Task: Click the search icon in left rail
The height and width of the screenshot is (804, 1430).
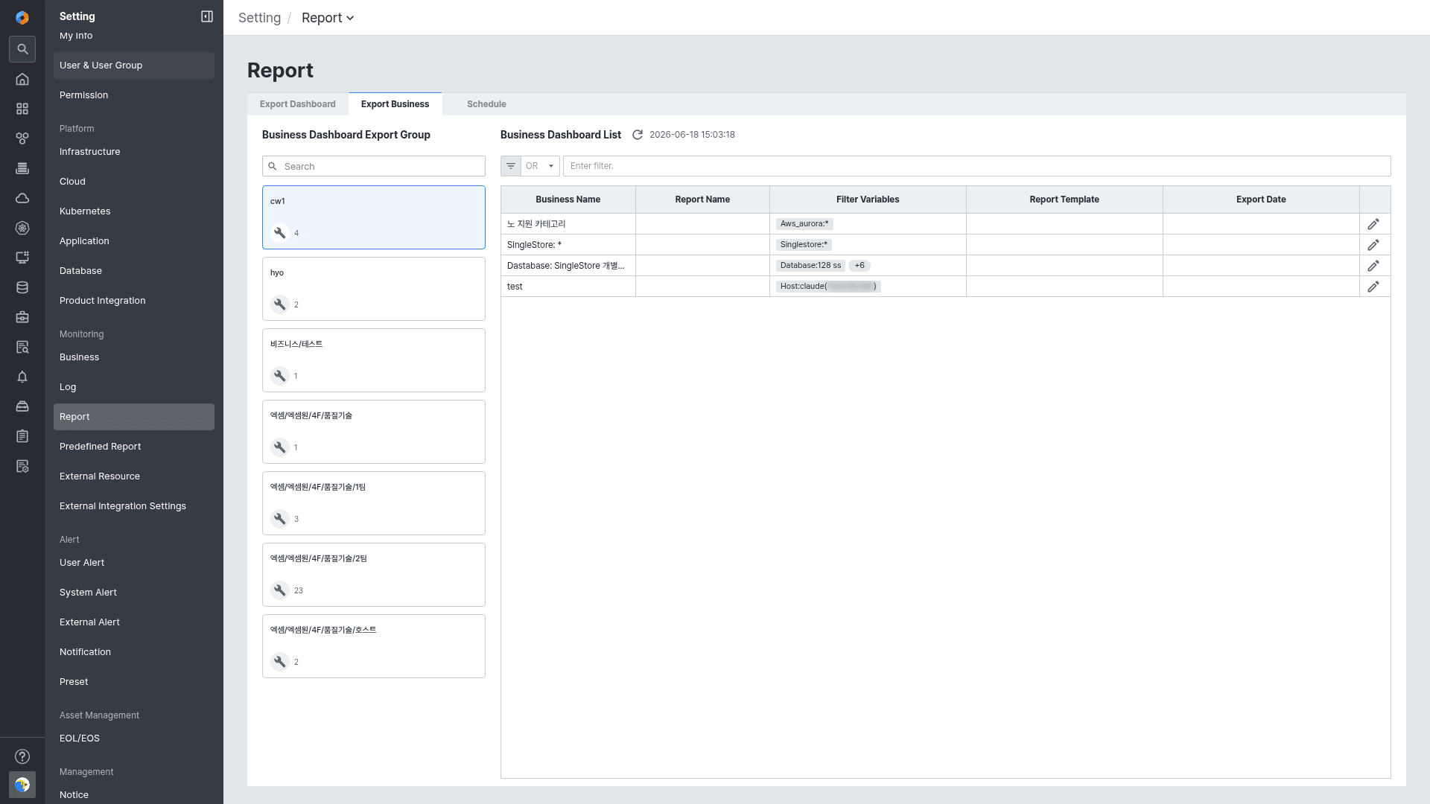Action: pos(22,49)
